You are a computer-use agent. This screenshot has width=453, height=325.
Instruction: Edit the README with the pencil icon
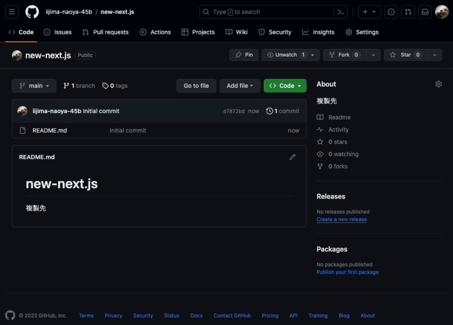pos(293,157)
